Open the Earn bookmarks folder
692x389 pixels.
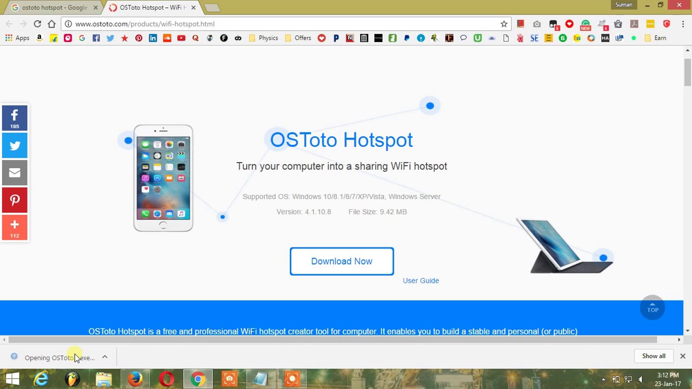click(x=656, y=38)
